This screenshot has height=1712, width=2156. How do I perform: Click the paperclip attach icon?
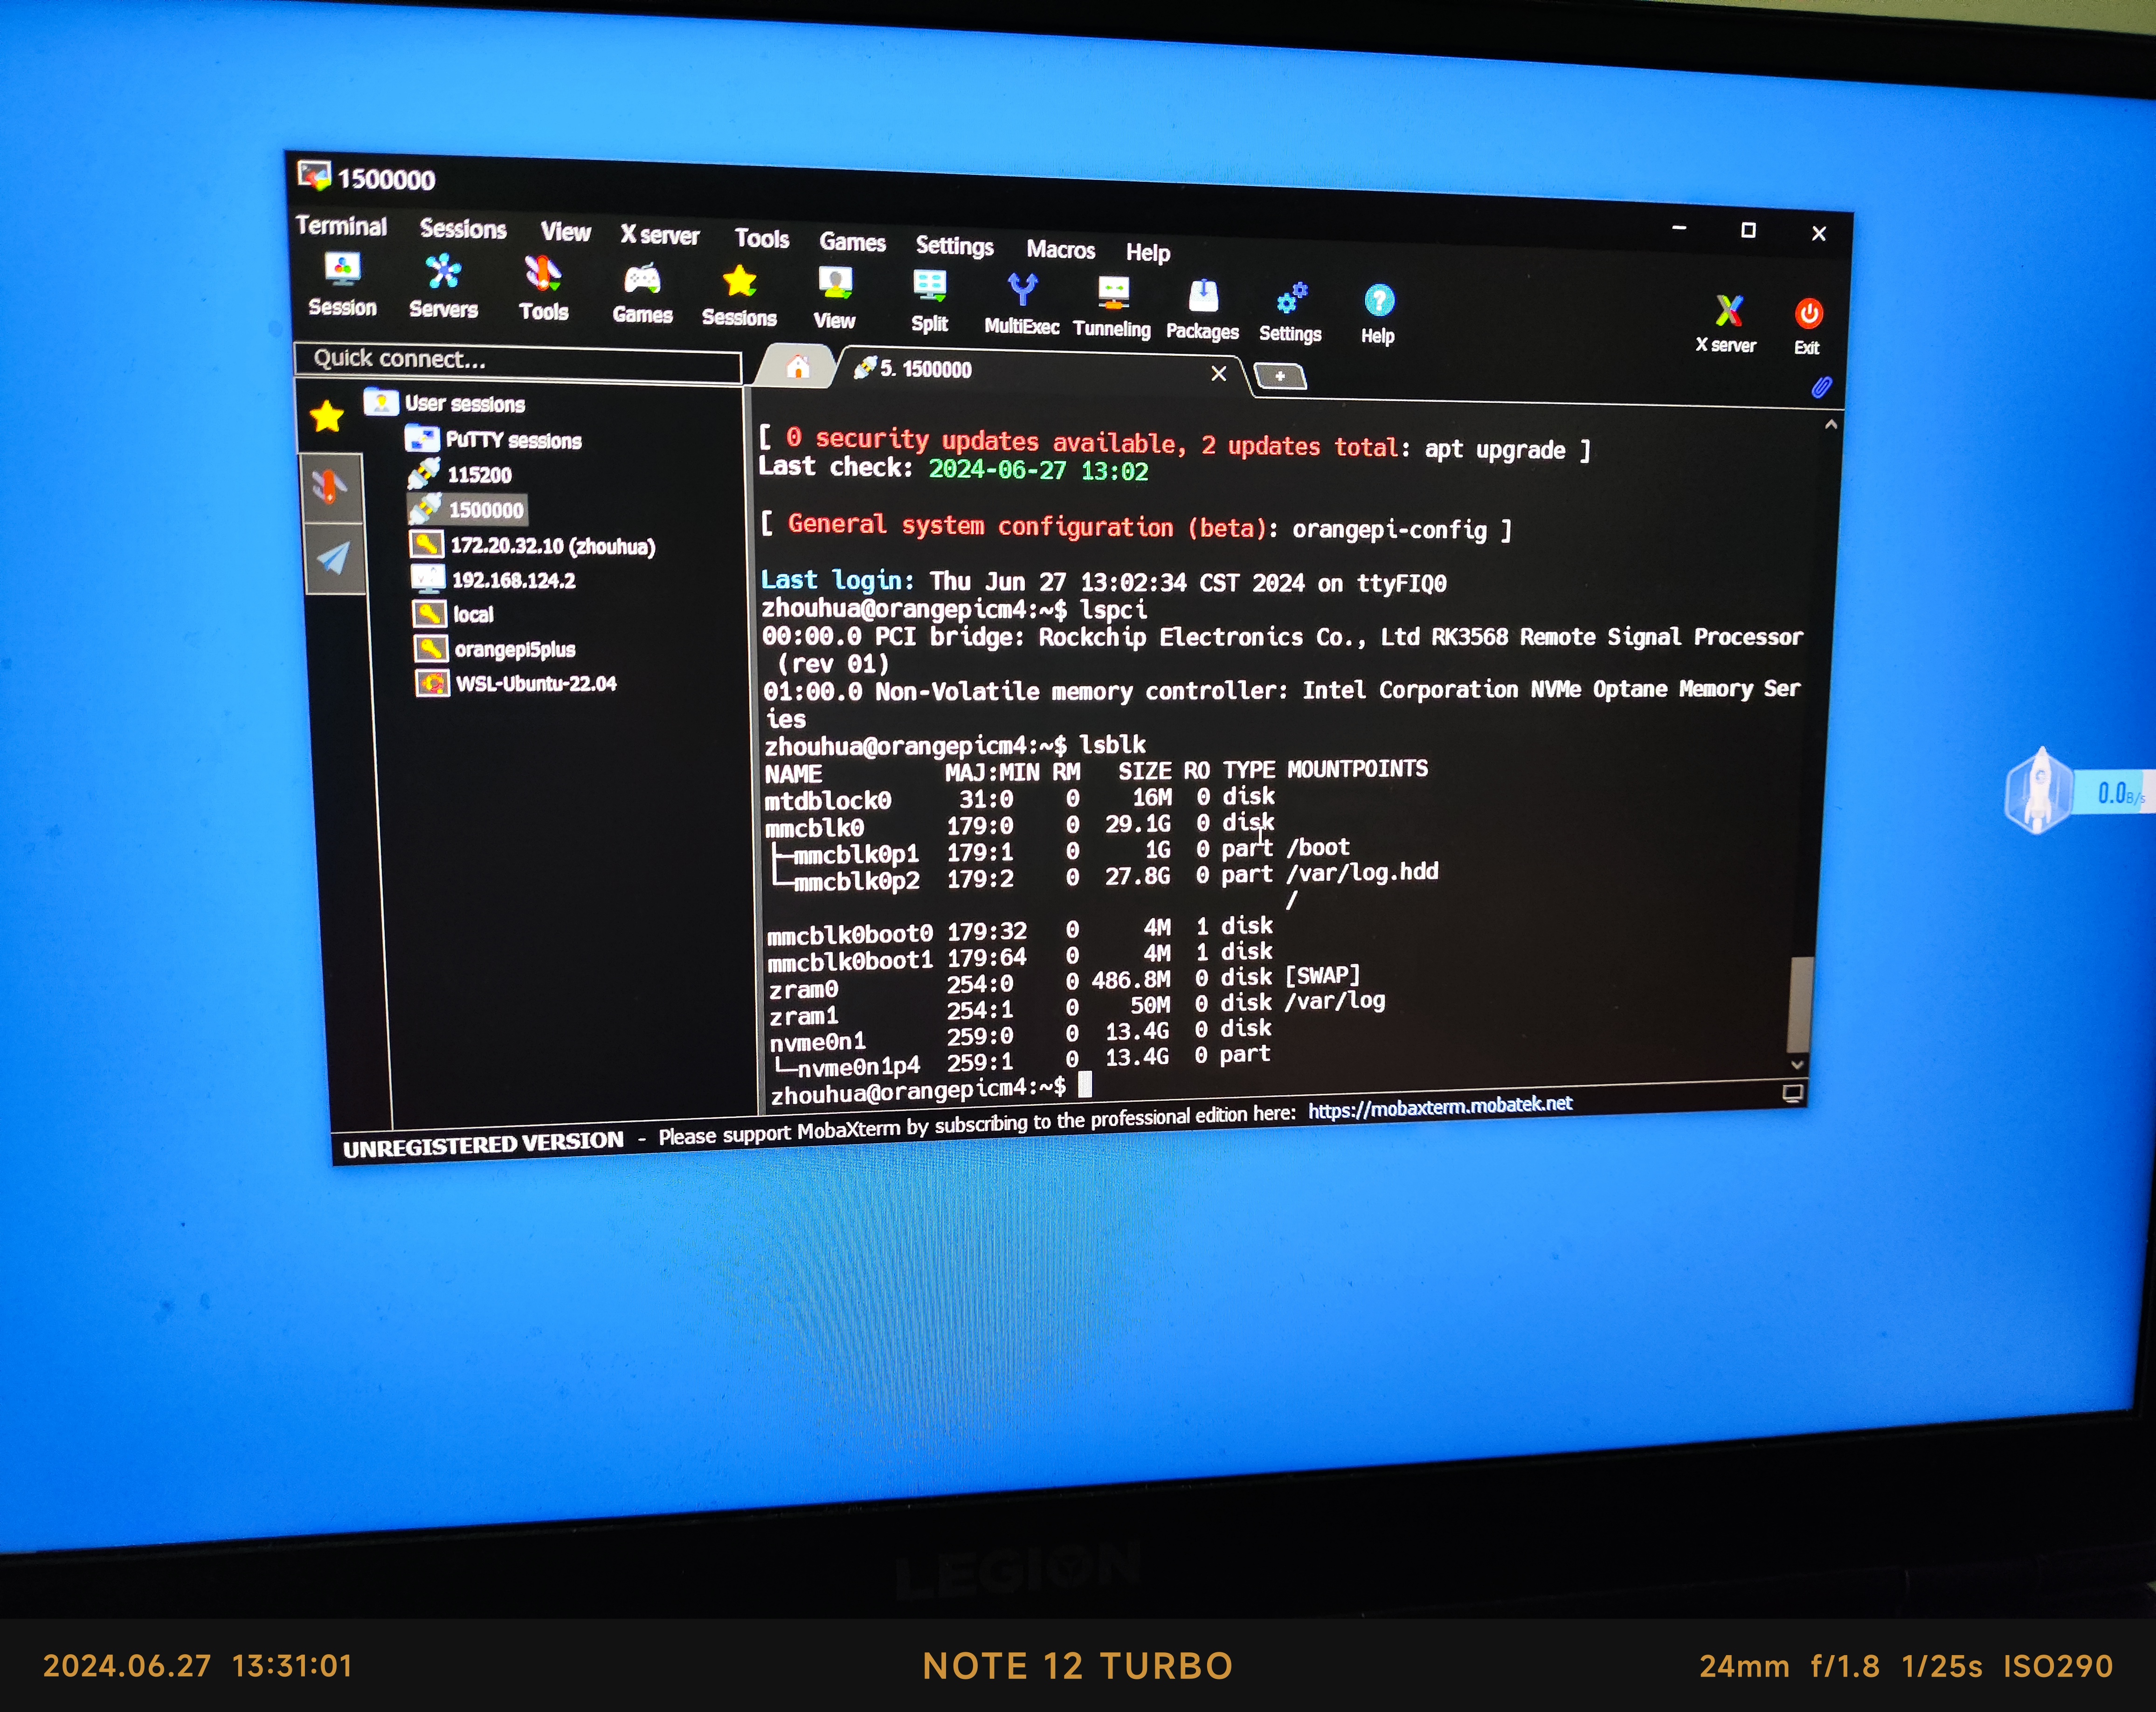tap(1821, 387)
